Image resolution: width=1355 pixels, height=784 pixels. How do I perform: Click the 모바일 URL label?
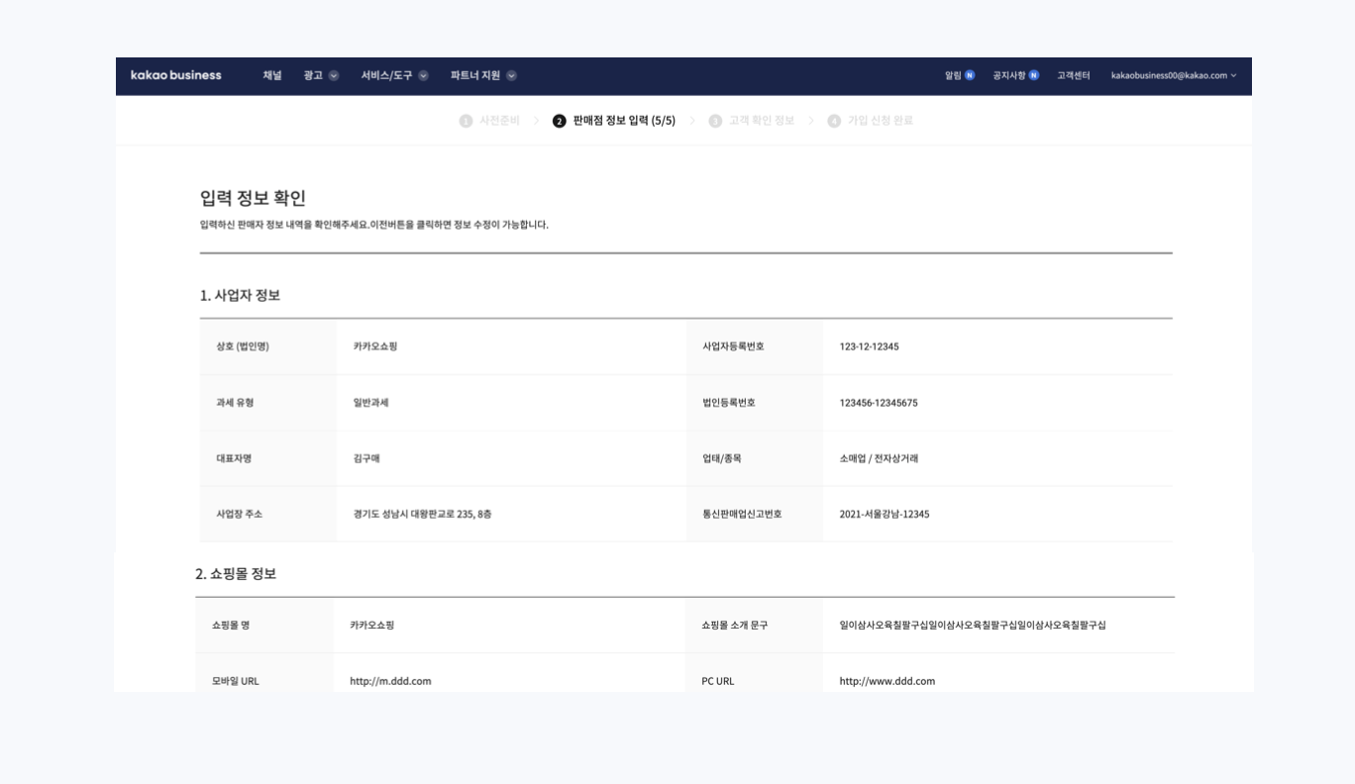pyautogui.click(x=236, y=681)
